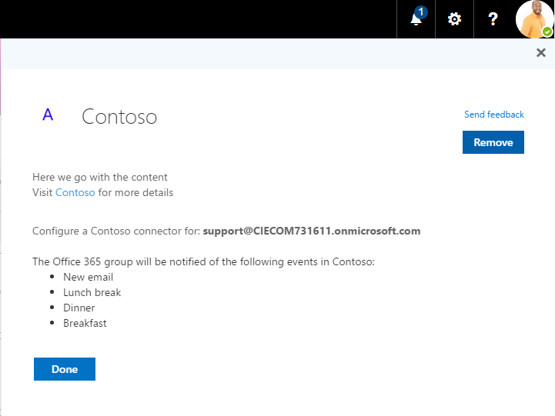
Task: Open the settings gear icon
Action: pos(454,19)
